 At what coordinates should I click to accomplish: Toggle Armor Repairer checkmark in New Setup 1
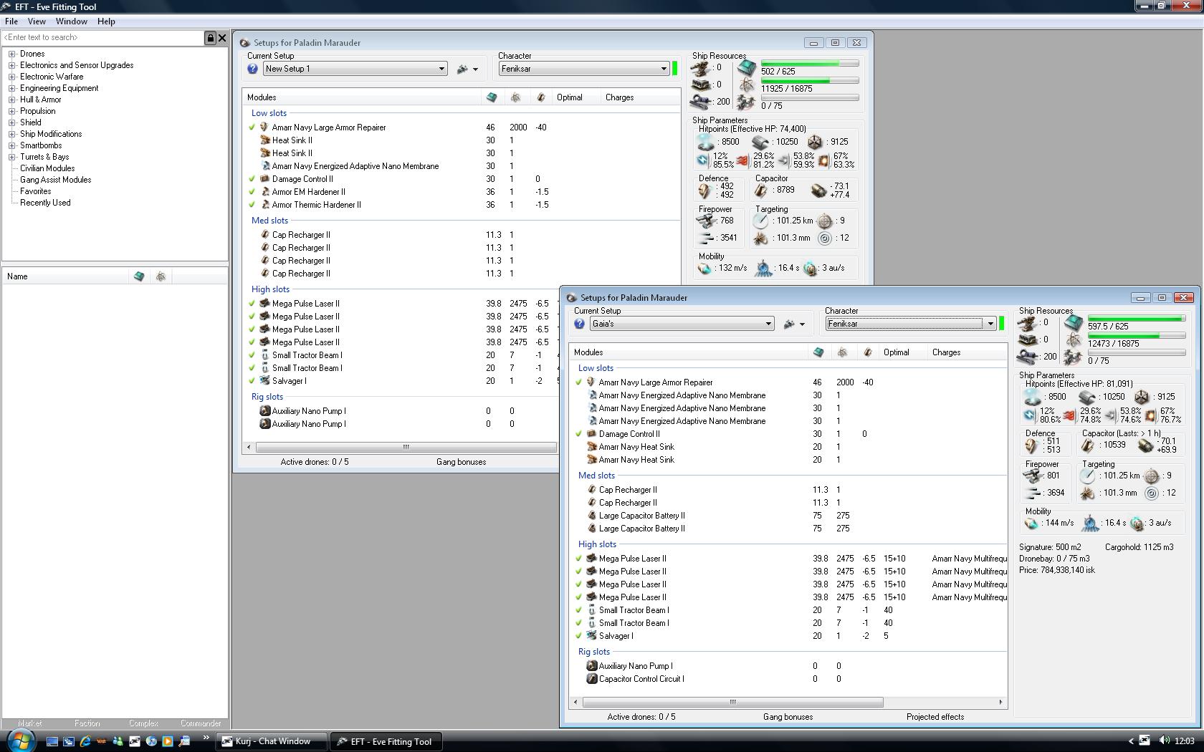(x=252, y=127)
